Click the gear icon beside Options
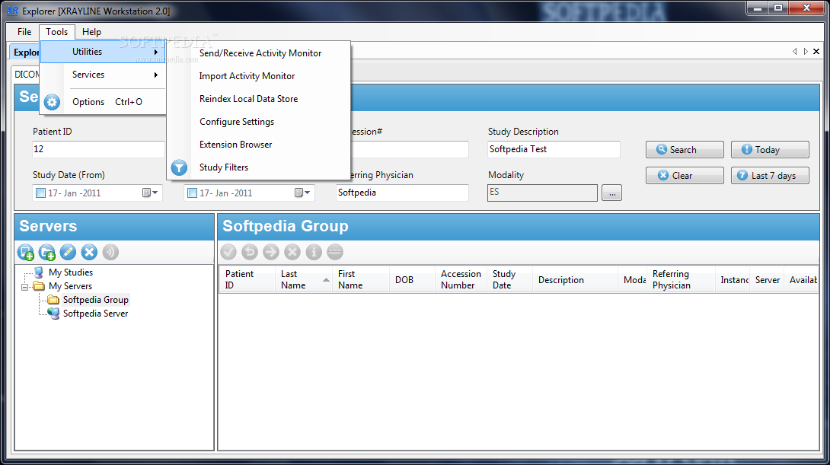 (x=52, y=102)
